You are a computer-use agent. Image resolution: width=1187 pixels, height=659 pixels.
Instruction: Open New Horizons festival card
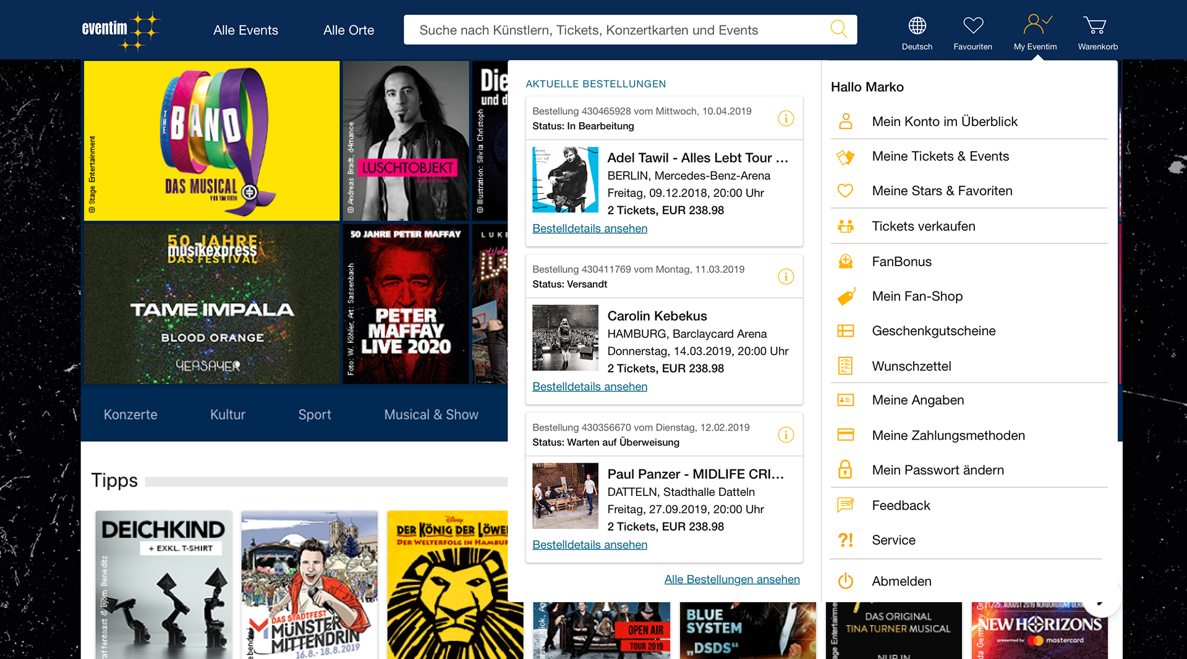1039,631
